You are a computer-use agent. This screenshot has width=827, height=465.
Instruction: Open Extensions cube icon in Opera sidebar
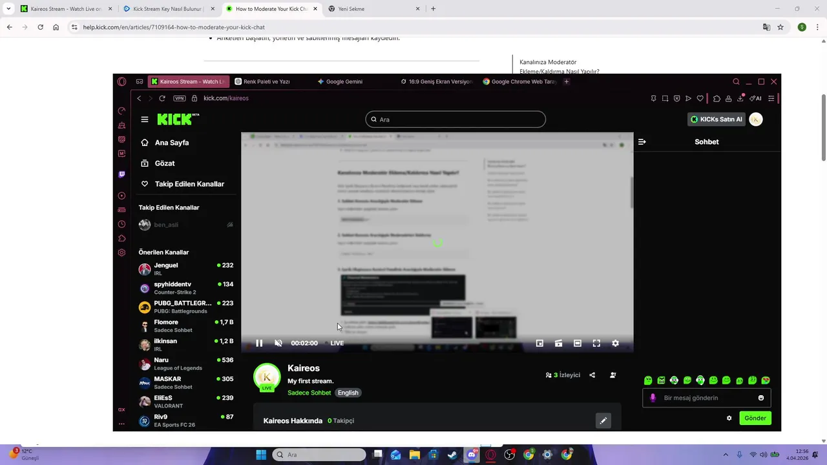[121, 238]
